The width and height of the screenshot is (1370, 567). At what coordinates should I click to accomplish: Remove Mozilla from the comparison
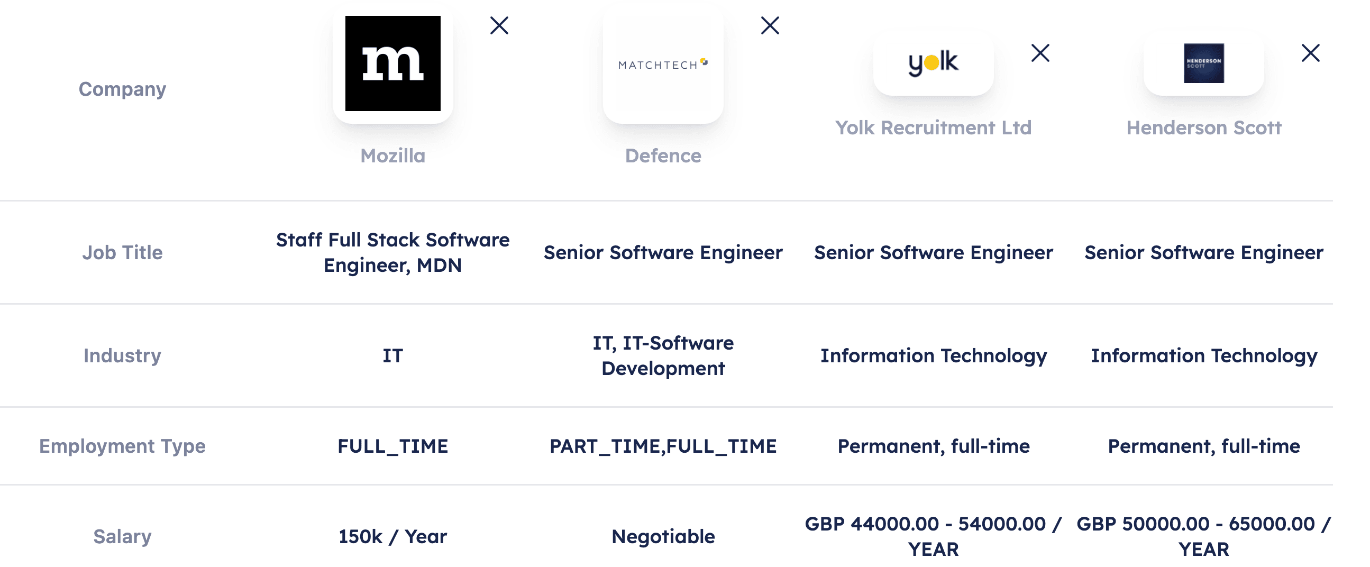click(x=499, y=25)
